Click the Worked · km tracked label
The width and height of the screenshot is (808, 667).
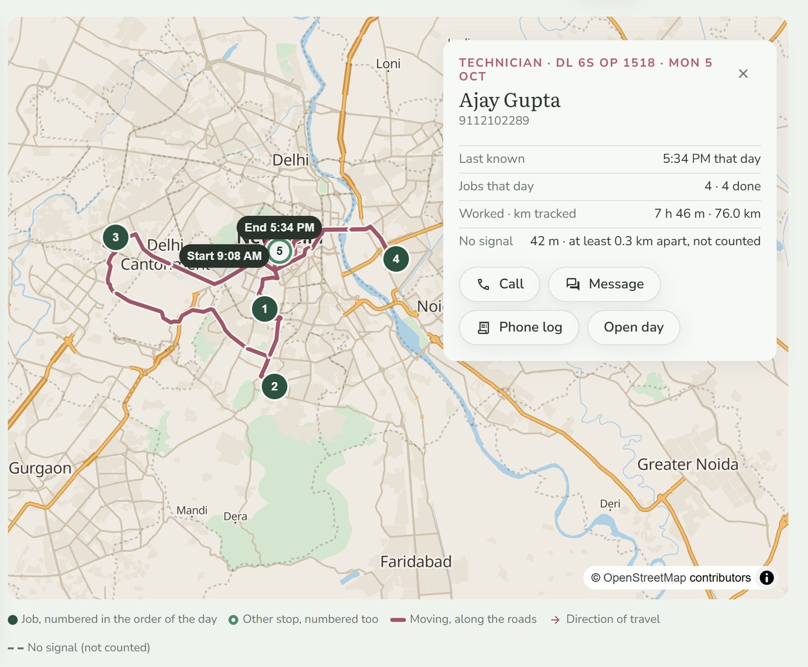[x=517, y=214]
